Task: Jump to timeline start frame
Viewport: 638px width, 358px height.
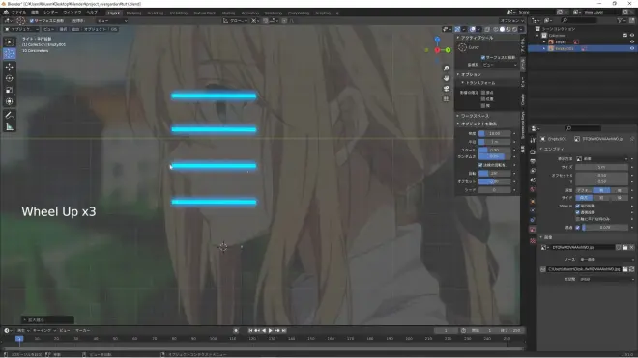Action: pos(250,330)
